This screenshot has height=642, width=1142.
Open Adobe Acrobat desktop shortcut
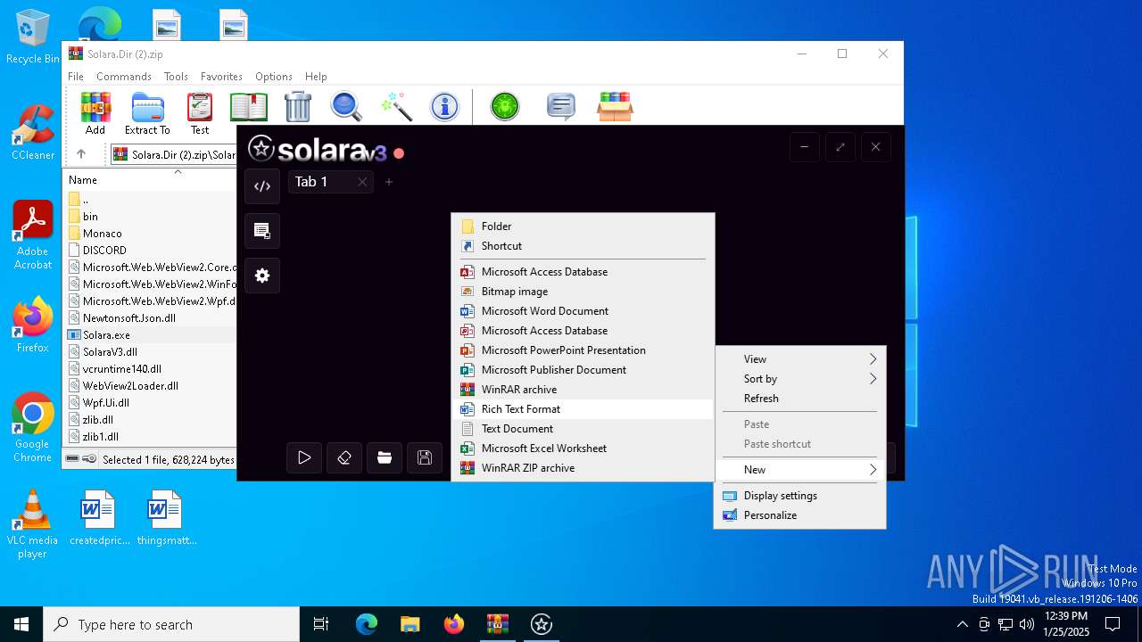point(32,235)
